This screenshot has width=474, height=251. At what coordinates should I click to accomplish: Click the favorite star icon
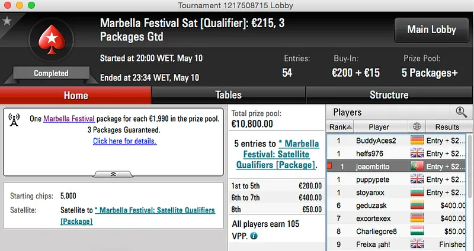[x=7, y=21]
